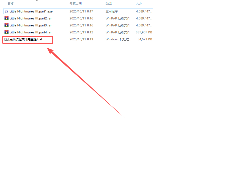This screenshot has width=241, height=170.
Task: Click the 34,673 KB size of the bat file
Action: (145, 39)
